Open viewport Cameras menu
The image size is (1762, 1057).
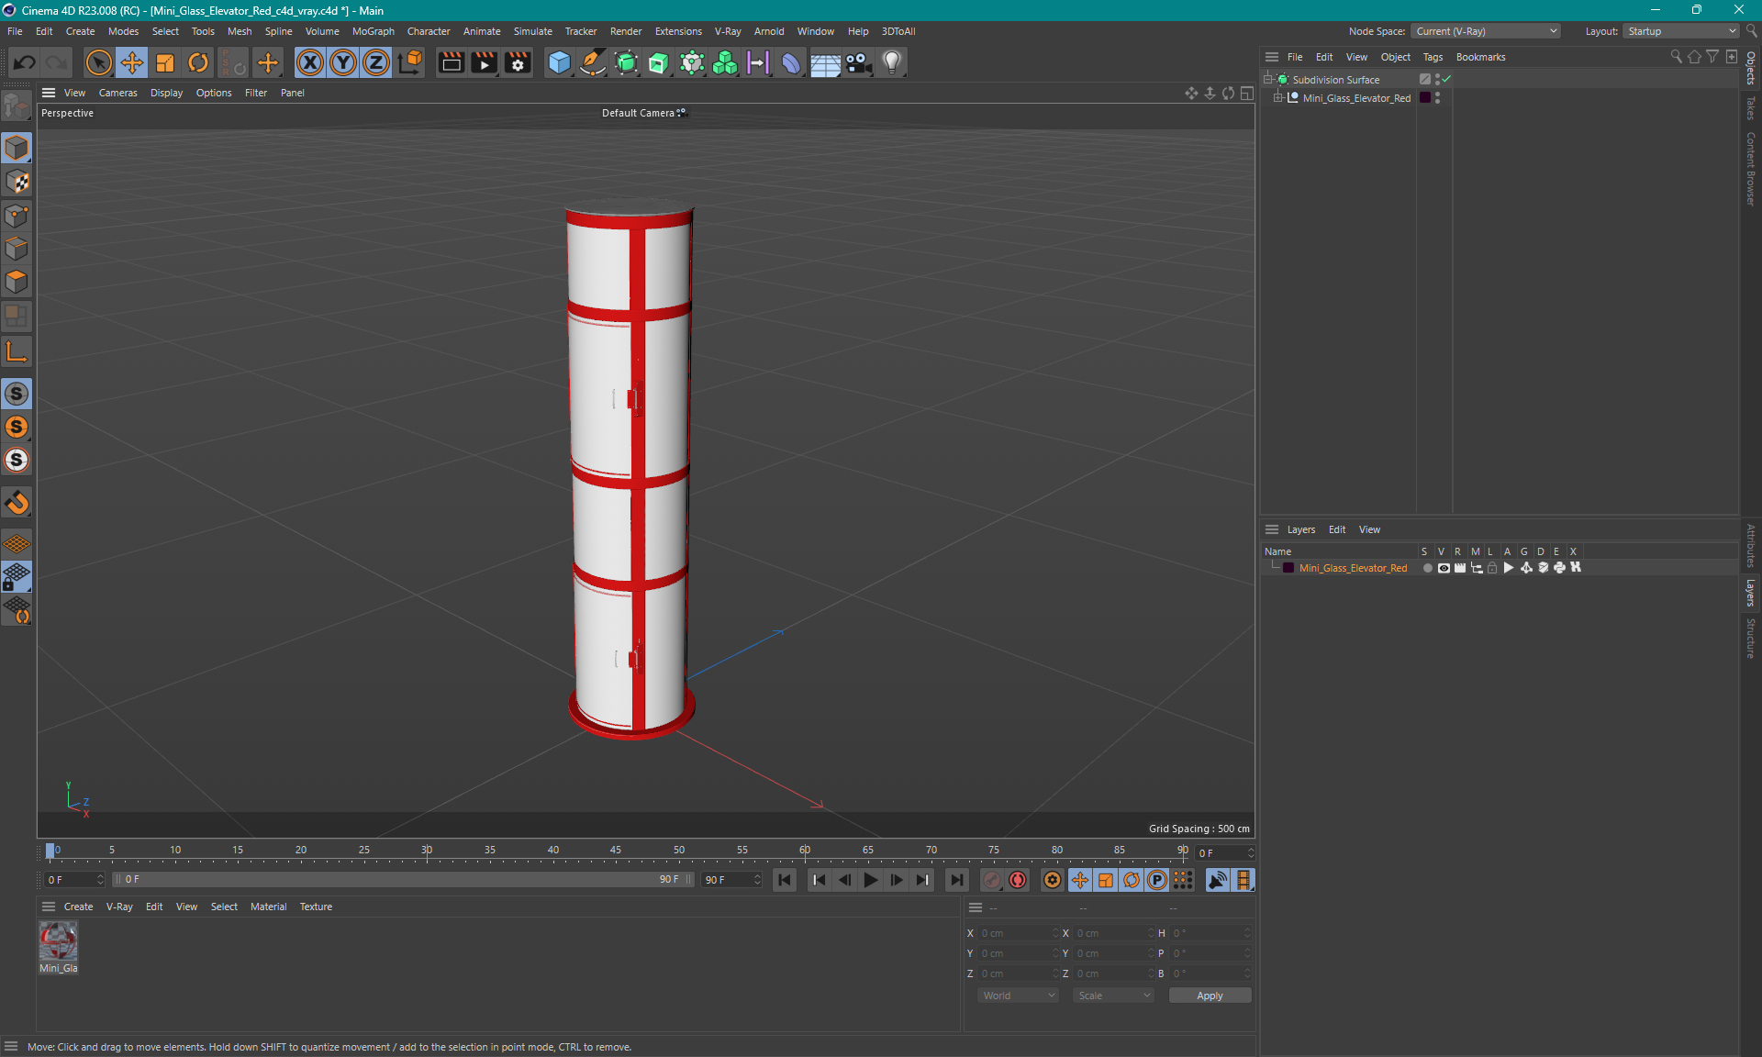click(117, 93)
